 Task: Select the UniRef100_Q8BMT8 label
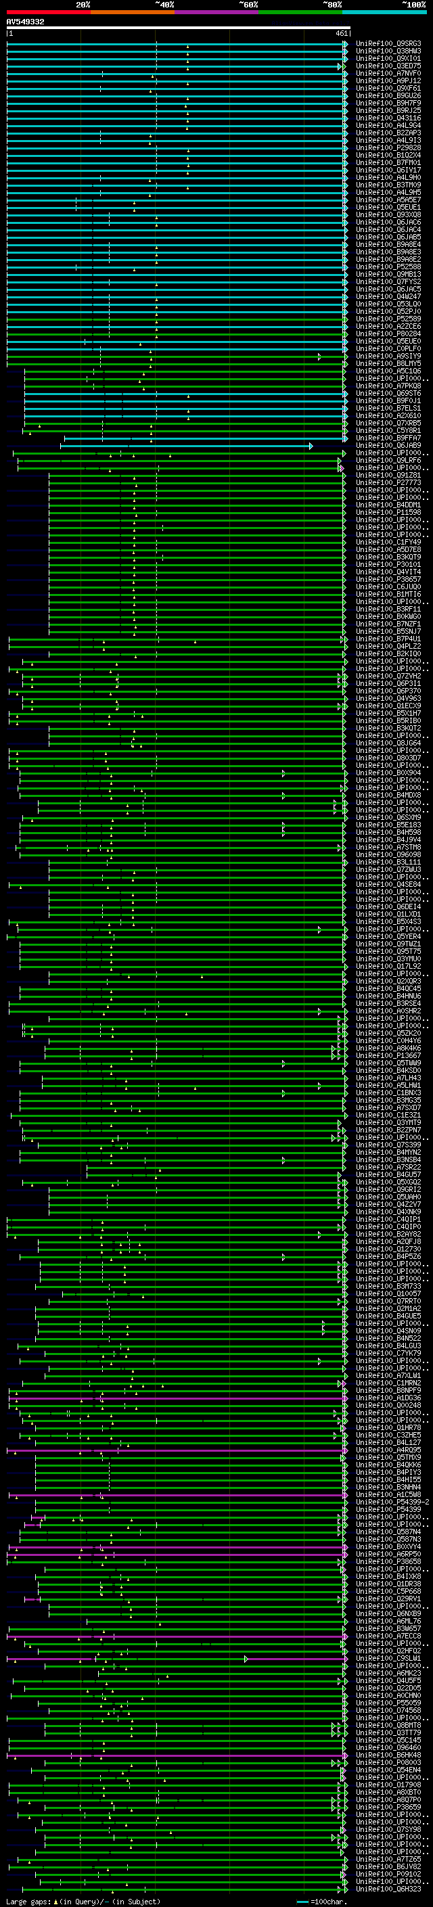pyautogui.click(x=388, y=1726)
